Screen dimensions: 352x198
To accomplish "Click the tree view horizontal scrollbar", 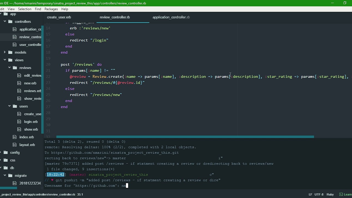I will (8, 188).
